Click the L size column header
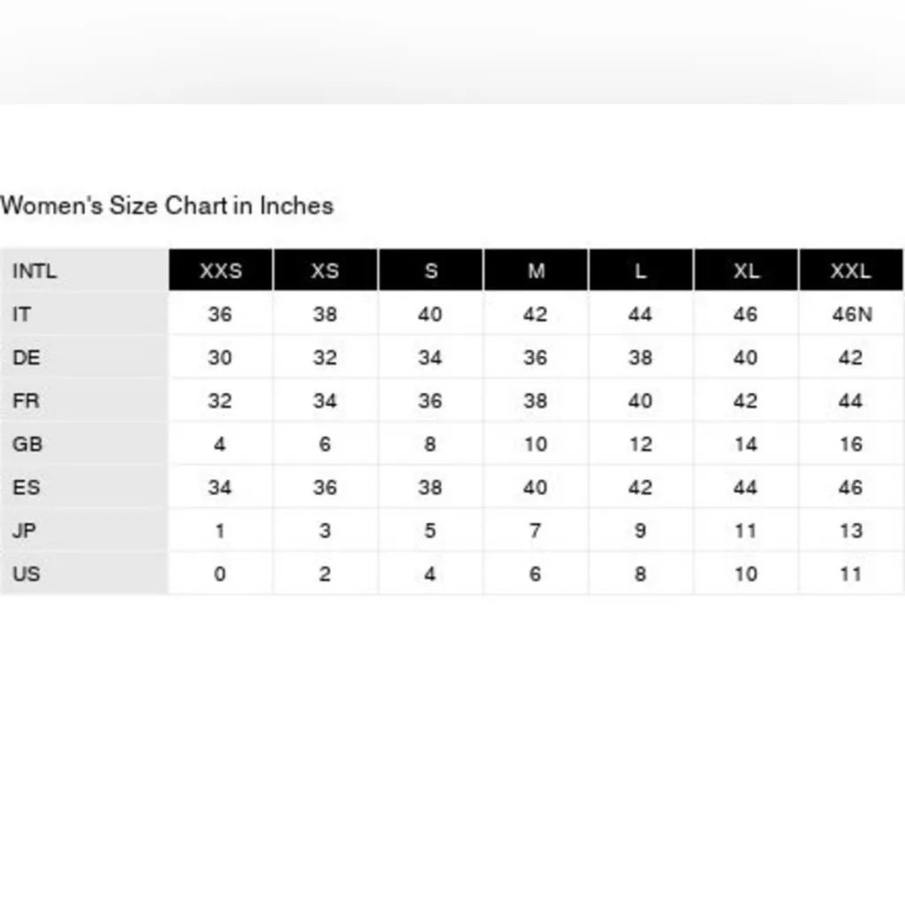The height and width of the screenshot is (905, 905). tap(641, 271)
